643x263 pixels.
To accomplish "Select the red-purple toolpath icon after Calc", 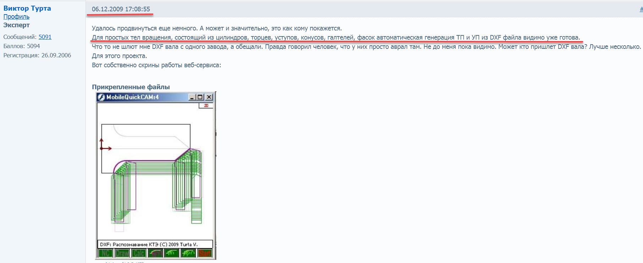I will (x=155, y=253).
